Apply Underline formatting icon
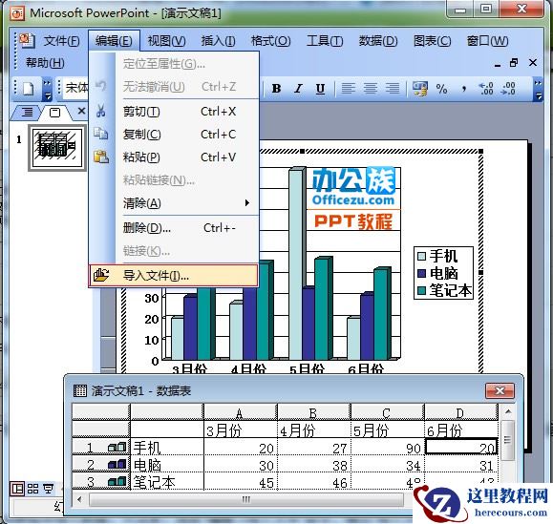 tap(320, 88)
